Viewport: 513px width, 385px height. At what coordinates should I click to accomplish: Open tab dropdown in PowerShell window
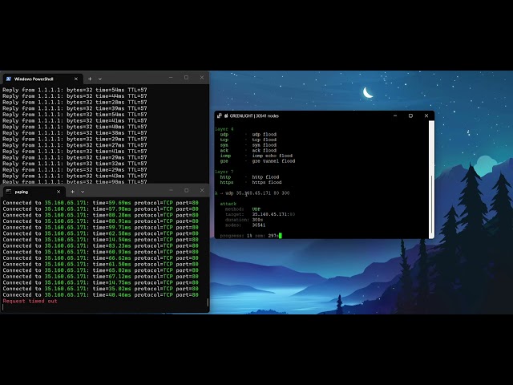pyautogui.click(x=99, y=79)
